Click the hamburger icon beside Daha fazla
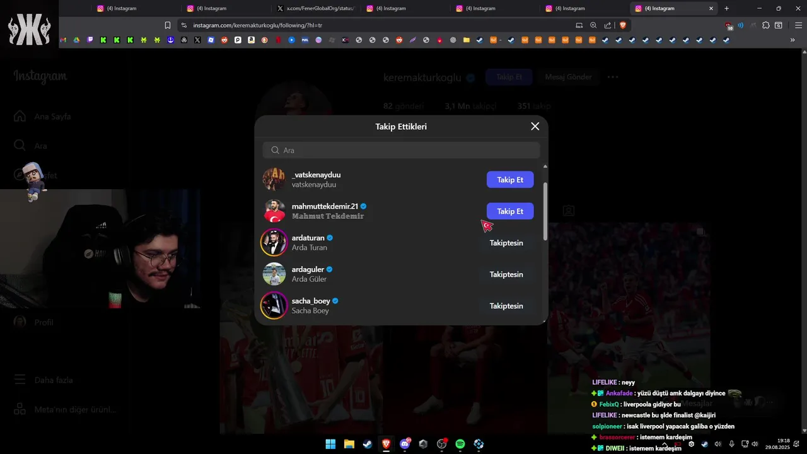 (x=20, y=380)
